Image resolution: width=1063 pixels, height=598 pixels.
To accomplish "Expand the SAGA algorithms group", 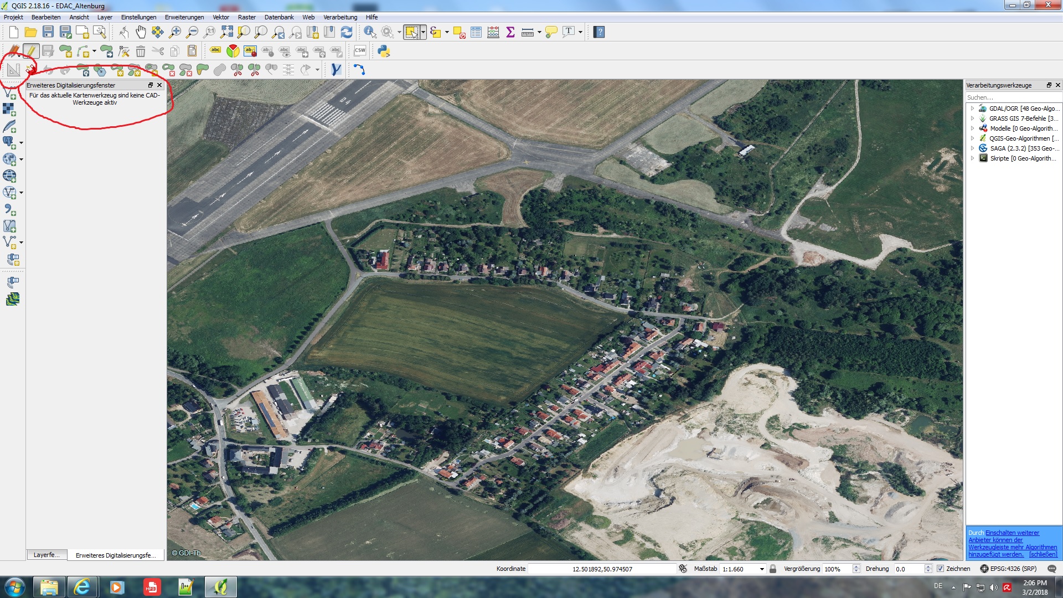I will tap(972, 148).
